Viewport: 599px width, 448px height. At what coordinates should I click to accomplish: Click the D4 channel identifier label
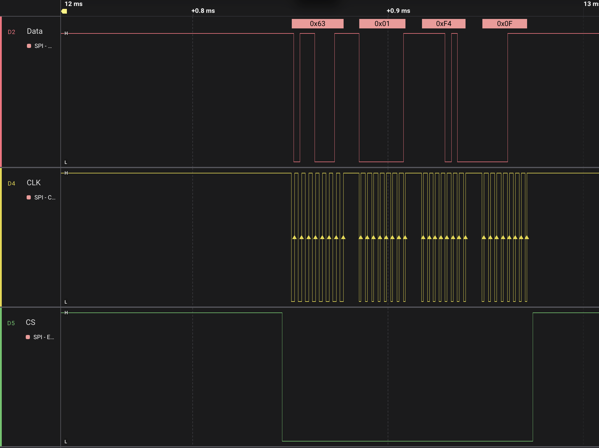[11, 183]
